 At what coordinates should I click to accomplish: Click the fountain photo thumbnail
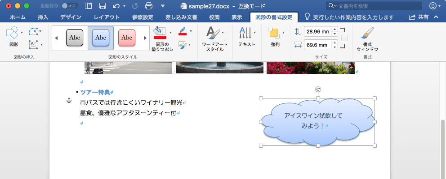click(x=219, y=68)
